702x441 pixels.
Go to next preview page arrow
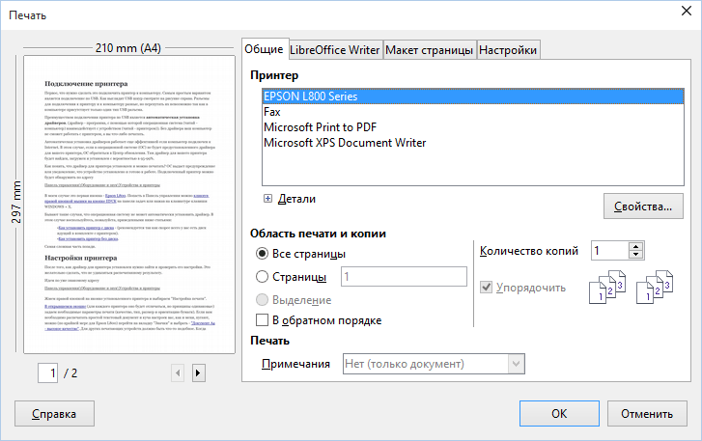198,372
